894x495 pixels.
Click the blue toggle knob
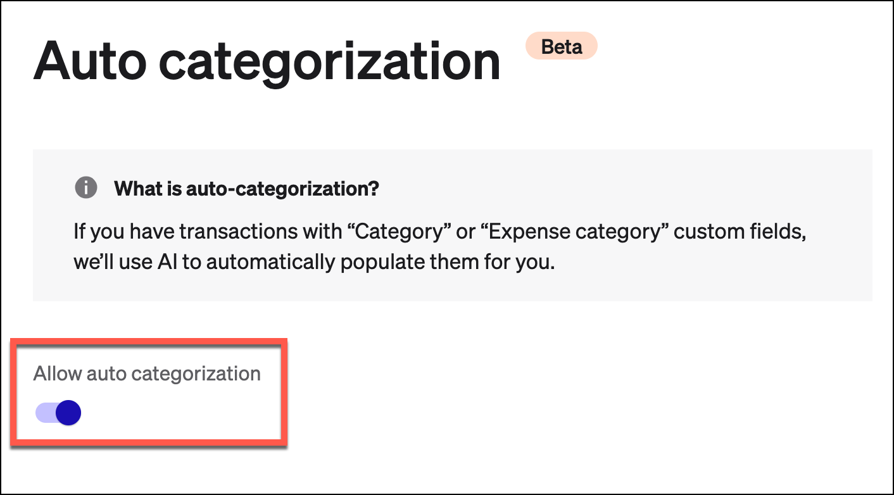[68, 413]
